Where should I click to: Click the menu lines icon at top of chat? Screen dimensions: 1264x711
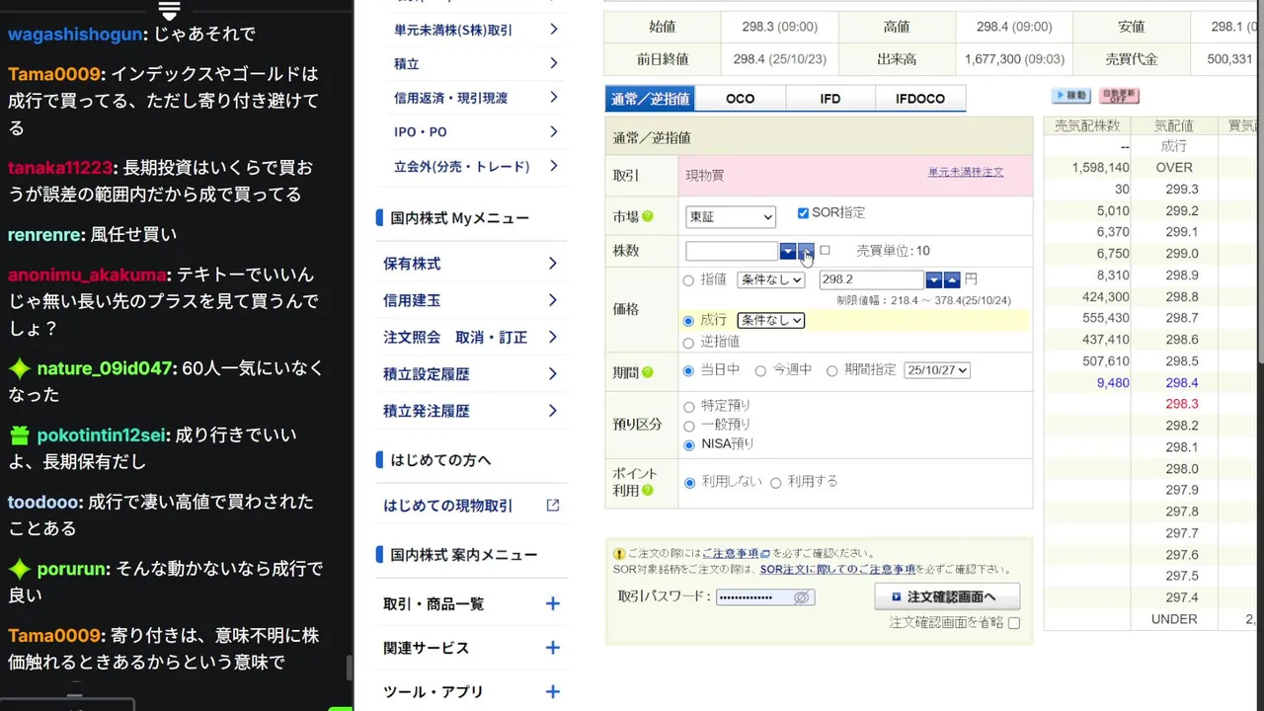pos(170,10)
